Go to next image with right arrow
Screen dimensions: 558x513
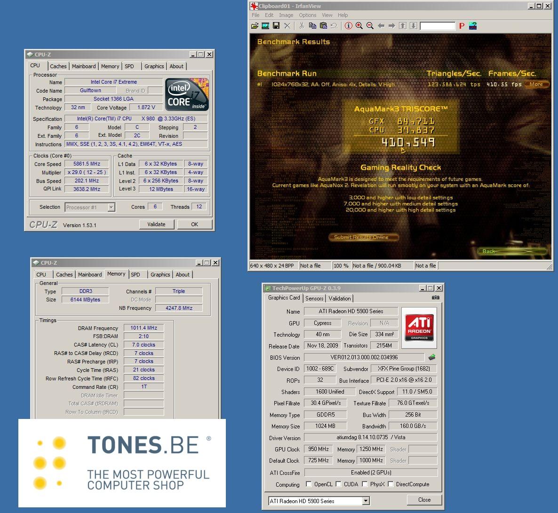pyautogui.click(x=392, y=25)
